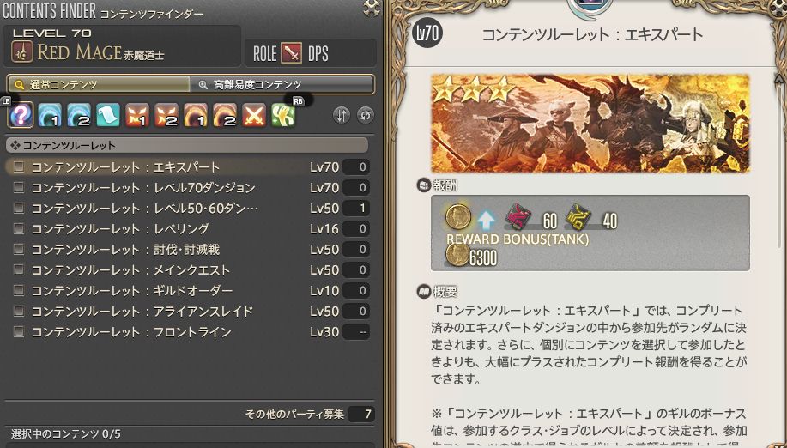Collapse the コンテンツルーレット section header

[x=187, y=146]
